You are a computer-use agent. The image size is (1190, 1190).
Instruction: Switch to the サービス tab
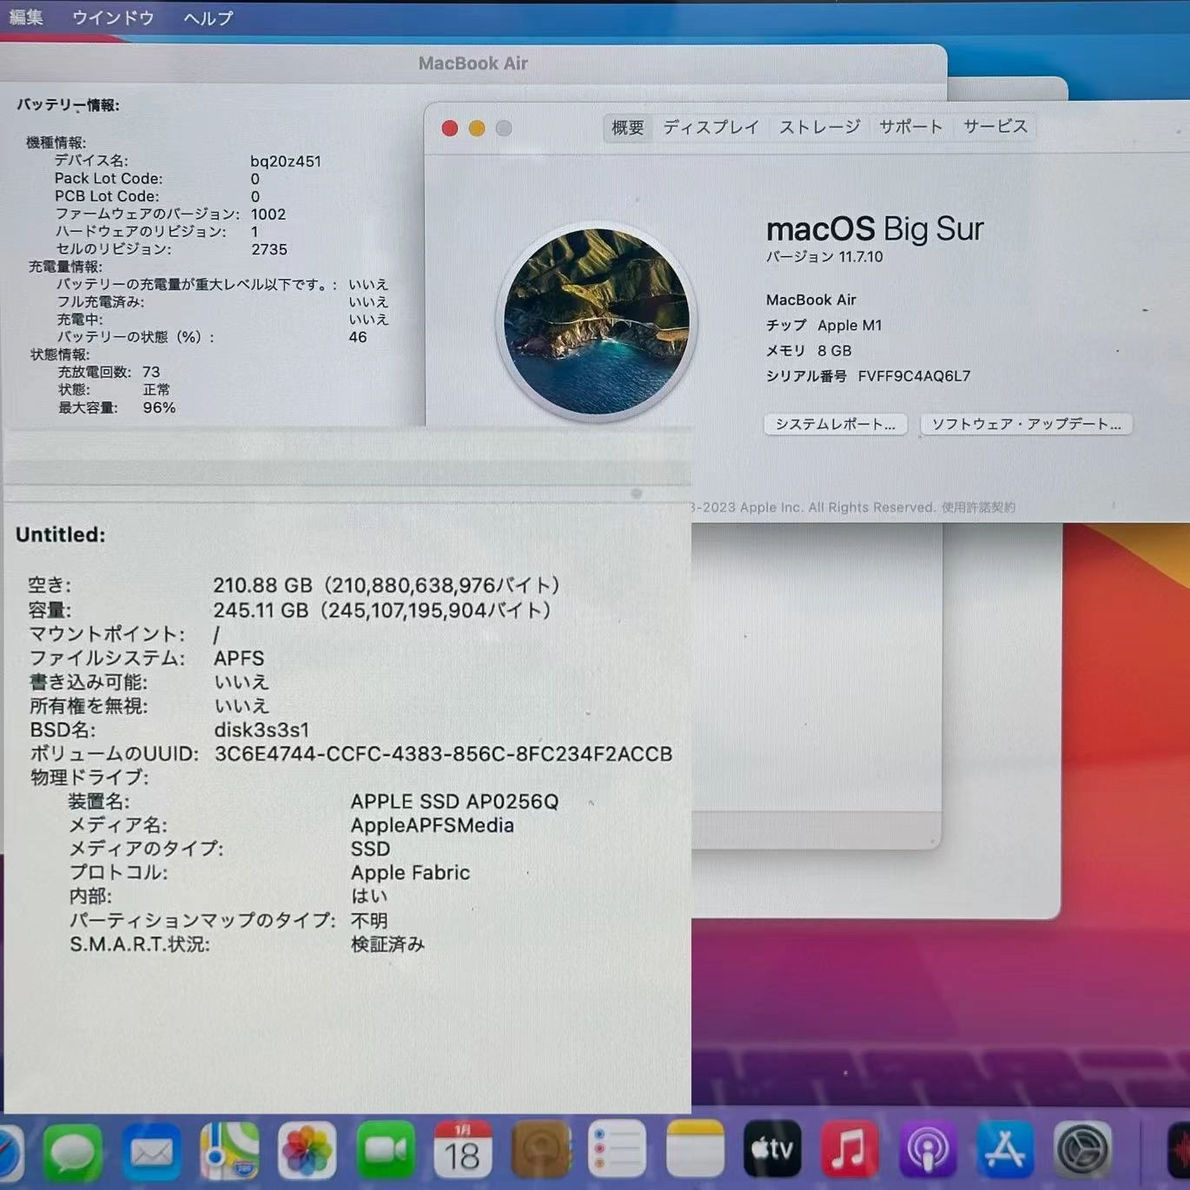[x=993, y=127]
